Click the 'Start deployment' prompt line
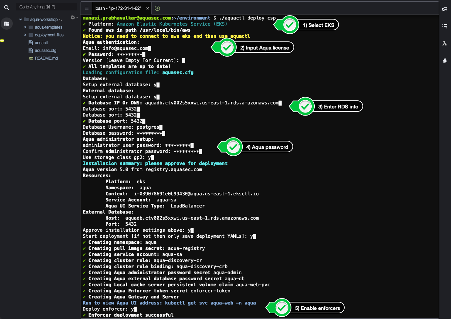The width and height of the screenshot is (451, 319). 169,236
